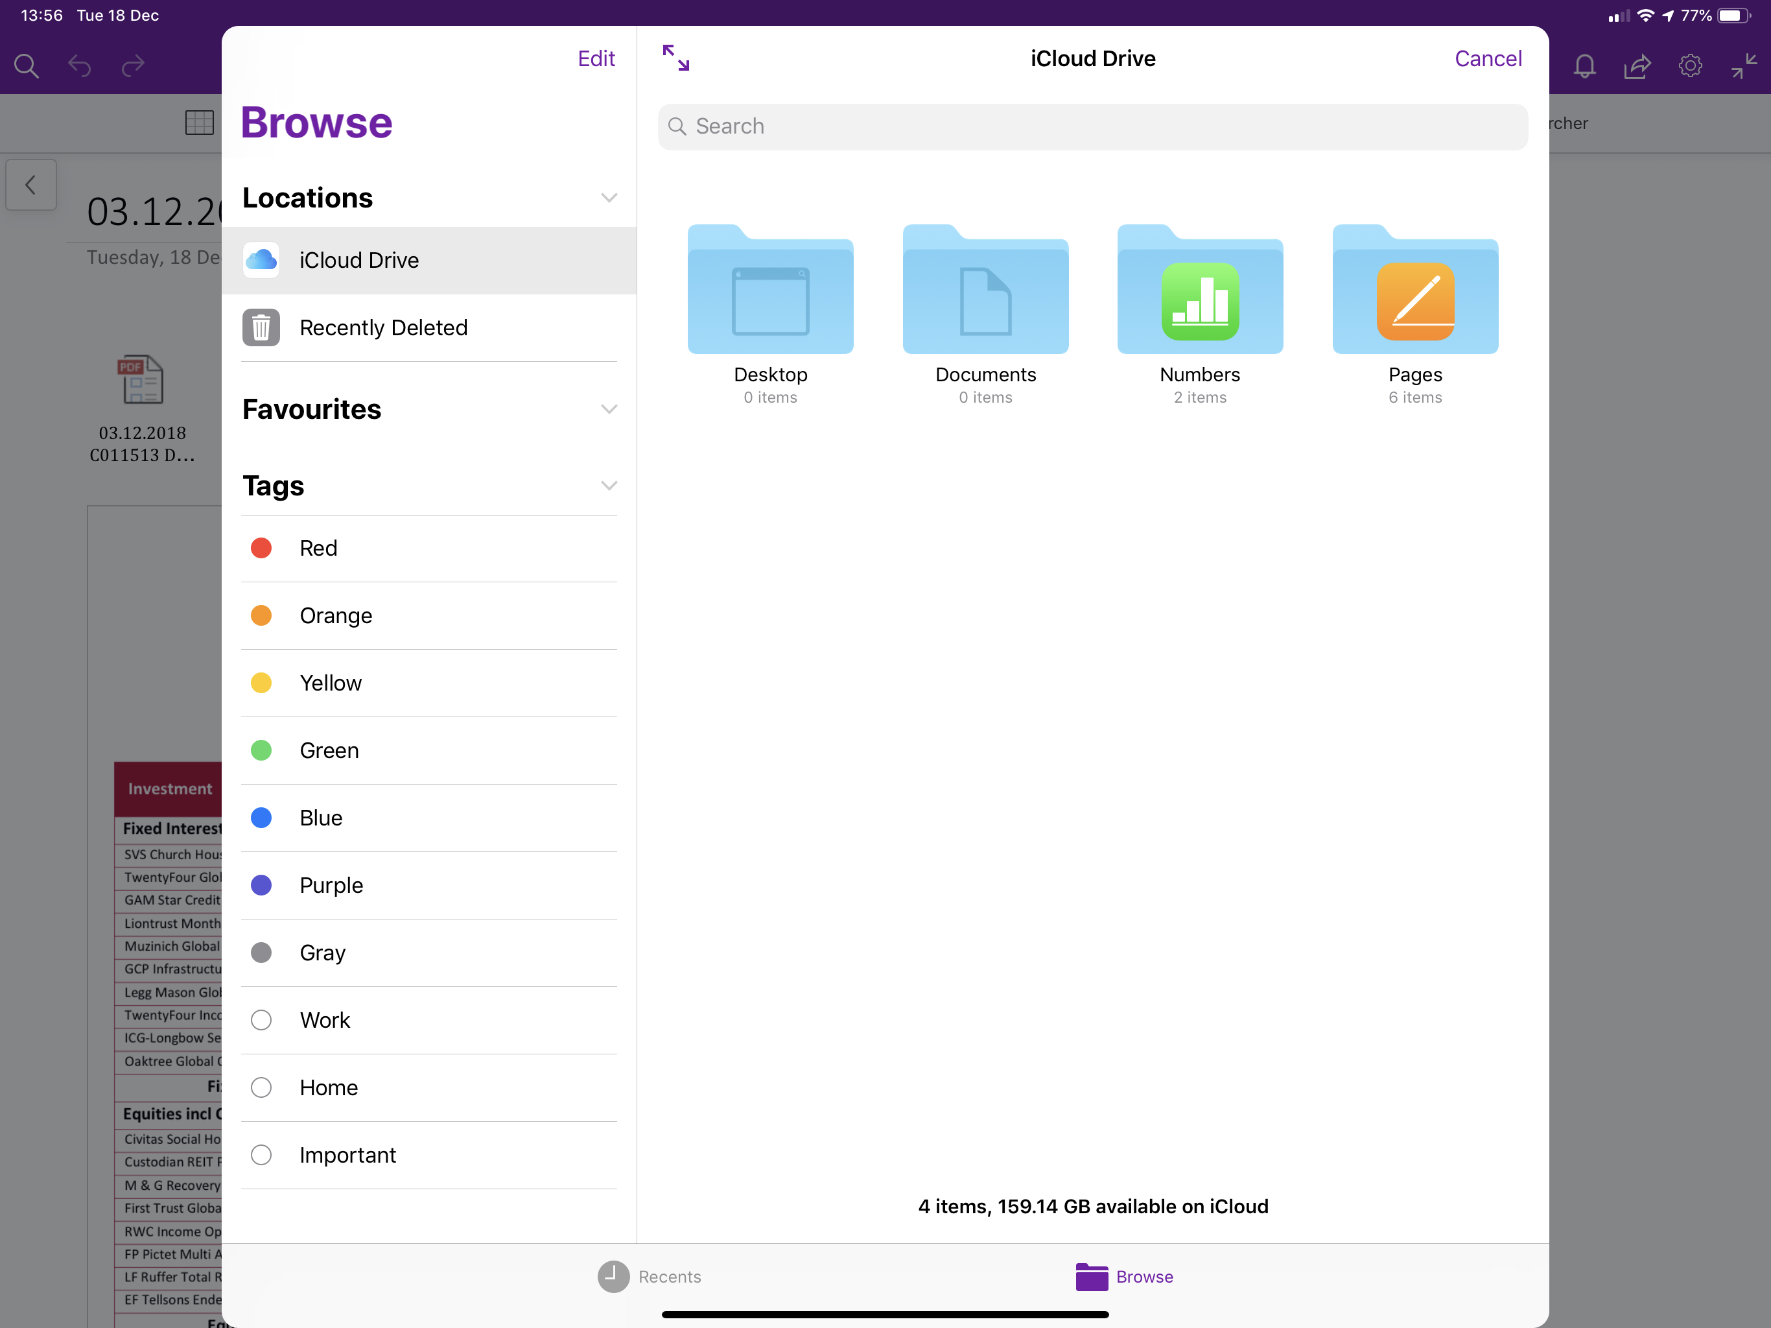This screenshot has height=1328, width=1771.
Task: Filter by the Blue tag
Action: click(x=429, y=818)
